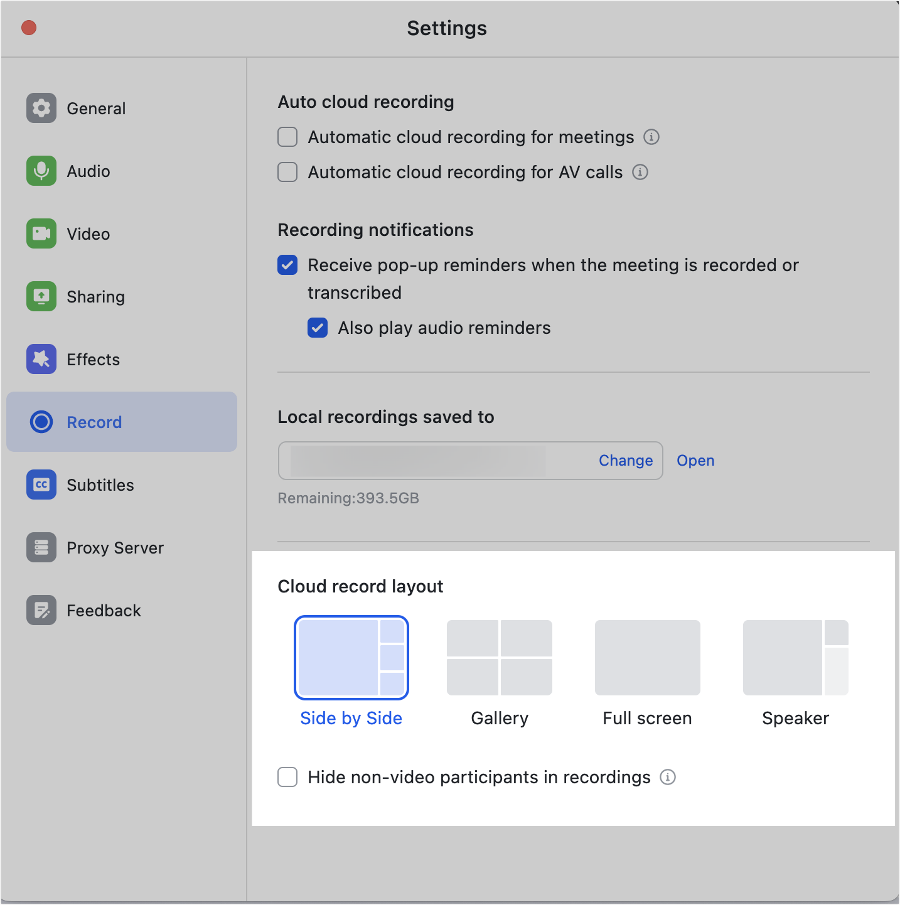The image size is (900, 905).
Task: Show info icon for hiding non-video participants
Action: pyautogui.click(x=668, y=777)
